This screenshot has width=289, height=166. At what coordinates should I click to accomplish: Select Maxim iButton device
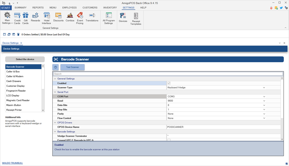tap(23, 105)
